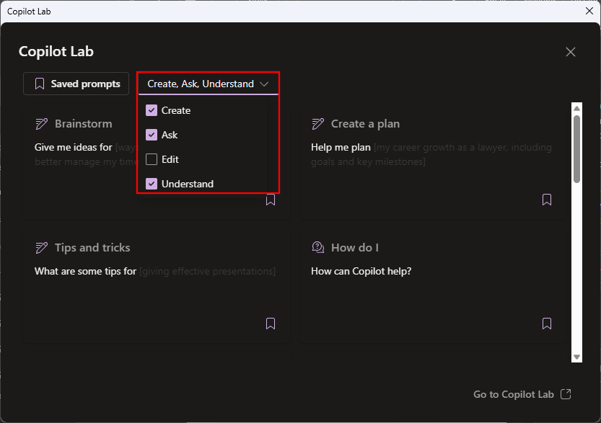Click the How do I chat question icon
Image resolution: width=601 pixels, height=423 pixels.
point(317,248)
